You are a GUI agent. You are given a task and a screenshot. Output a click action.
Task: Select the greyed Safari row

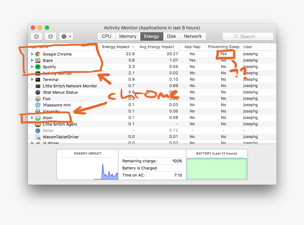pos(152,131)
